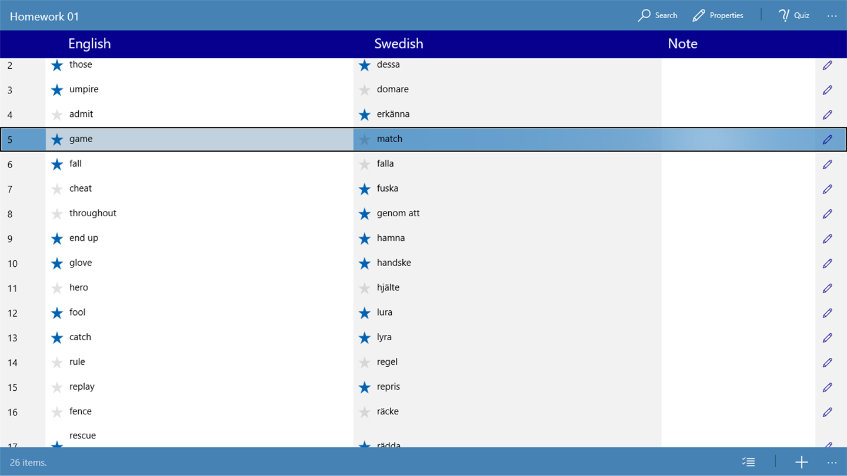847x476 pixels.
Task: Edit the 'replay' row with pencil icon
Action: coord(828,387)
